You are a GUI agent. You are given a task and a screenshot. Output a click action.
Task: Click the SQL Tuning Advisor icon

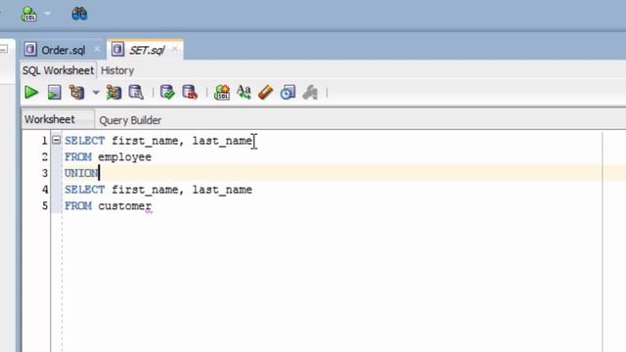click(136, 93)
